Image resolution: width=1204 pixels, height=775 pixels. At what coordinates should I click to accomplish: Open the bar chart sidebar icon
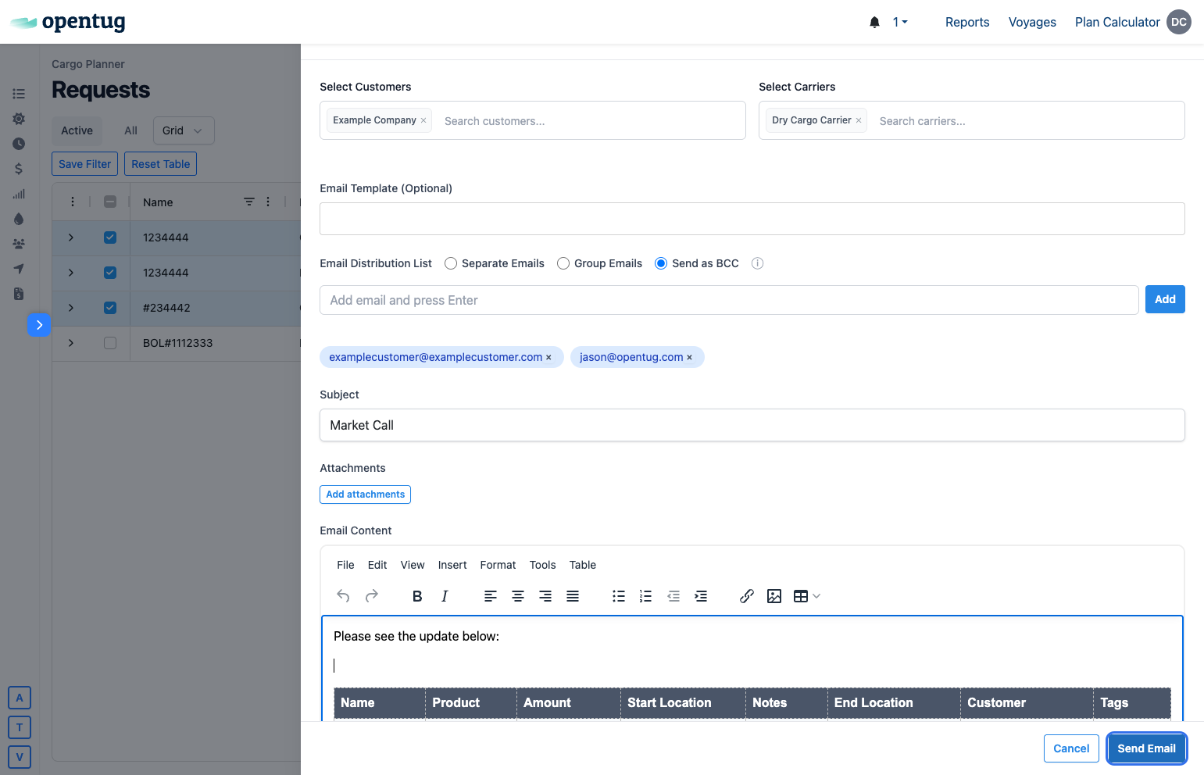[x=19, y=194]
